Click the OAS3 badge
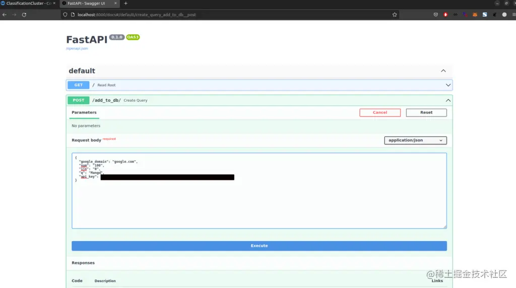Image resolution: width=516 pixels, height=288 pixels. click(133, 37)
